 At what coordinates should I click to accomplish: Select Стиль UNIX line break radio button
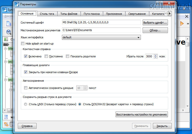(26, 104)
